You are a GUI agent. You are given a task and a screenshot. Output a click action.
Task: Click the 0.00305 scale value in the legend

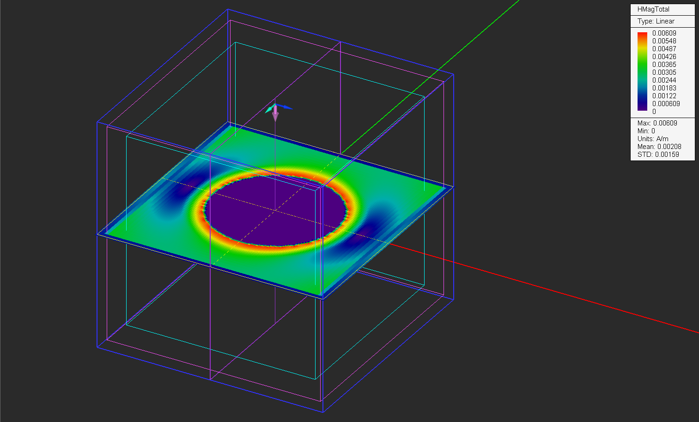pyautogui.click(x=664, y=72)
